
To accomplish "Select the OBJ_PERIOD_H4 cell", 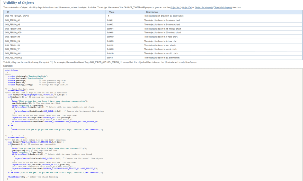I will pyautogui.click(x=54, y=41).
